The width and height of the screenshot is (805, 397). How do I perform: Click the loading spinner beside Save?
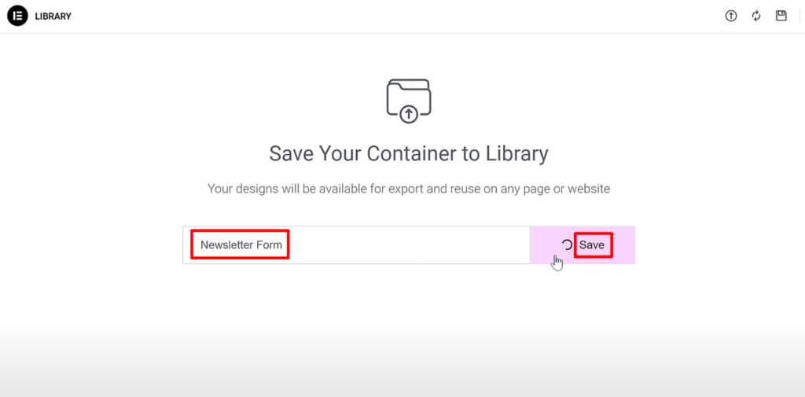[567, 245]
